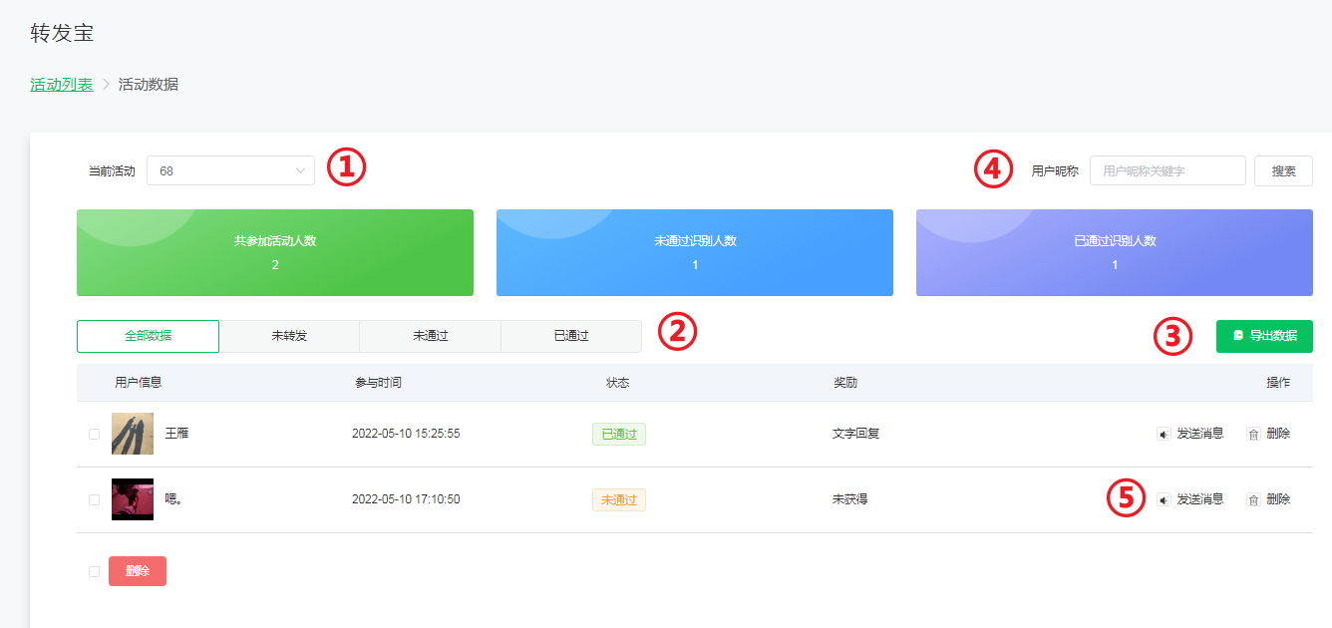The image size is (1332, 628).
Task: Click the red bulk 删除 button
Action: coord(138,571)
